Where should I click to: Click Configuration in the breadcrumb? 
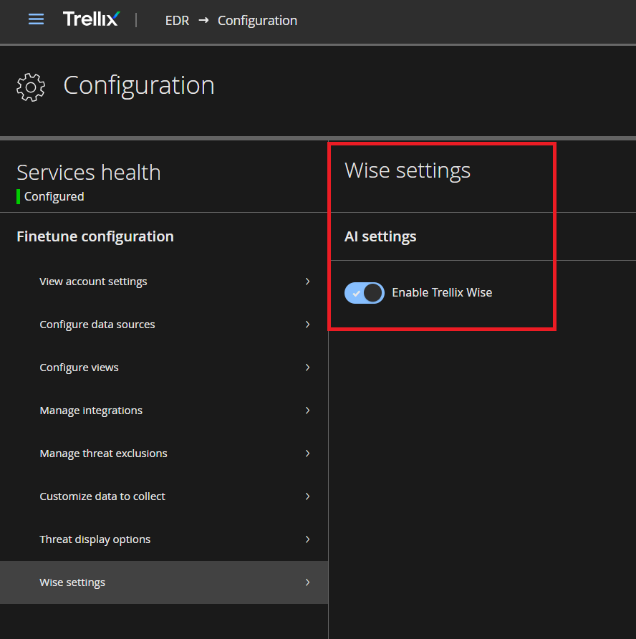[x=258, y=20]
